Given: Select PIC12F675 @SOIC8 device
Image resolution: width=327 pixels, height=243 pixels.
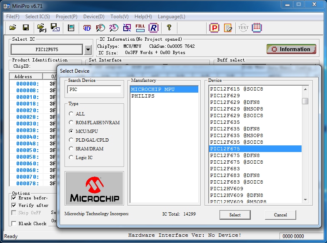Looking at the screenshot, I should pyautogui.click(x=255, y=162).
